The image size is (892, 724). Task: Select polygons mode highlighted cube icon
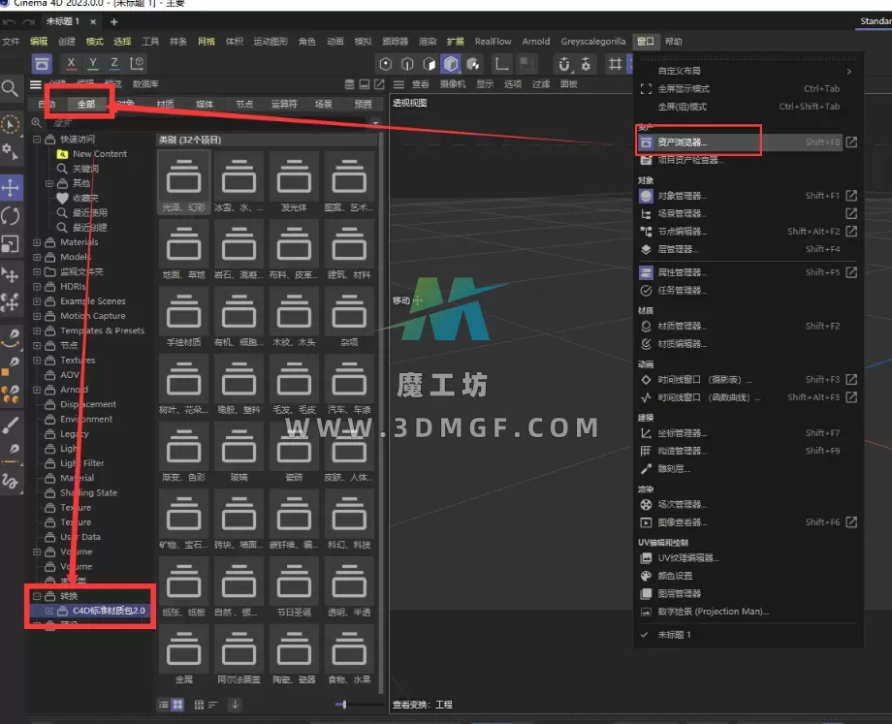(451, 64)
